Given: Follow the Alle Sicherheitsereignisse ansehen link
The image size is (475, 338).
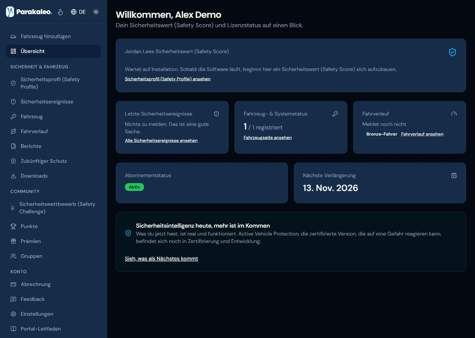Looking at the screenshot, I should tap(161, 141).
